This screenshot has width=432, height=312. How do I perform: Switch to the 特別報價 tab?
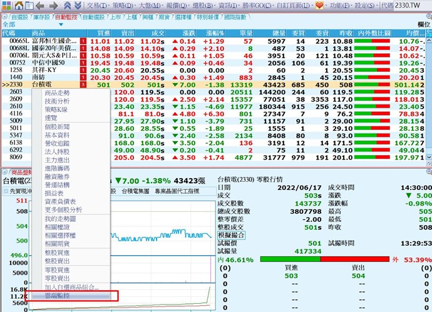tap(208, 17)
